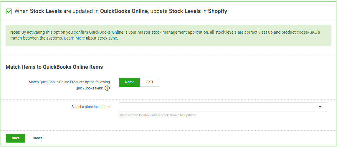Screen dimensions: 337x147
Task: Cancel the stock sync configuration
Action: 38,138
